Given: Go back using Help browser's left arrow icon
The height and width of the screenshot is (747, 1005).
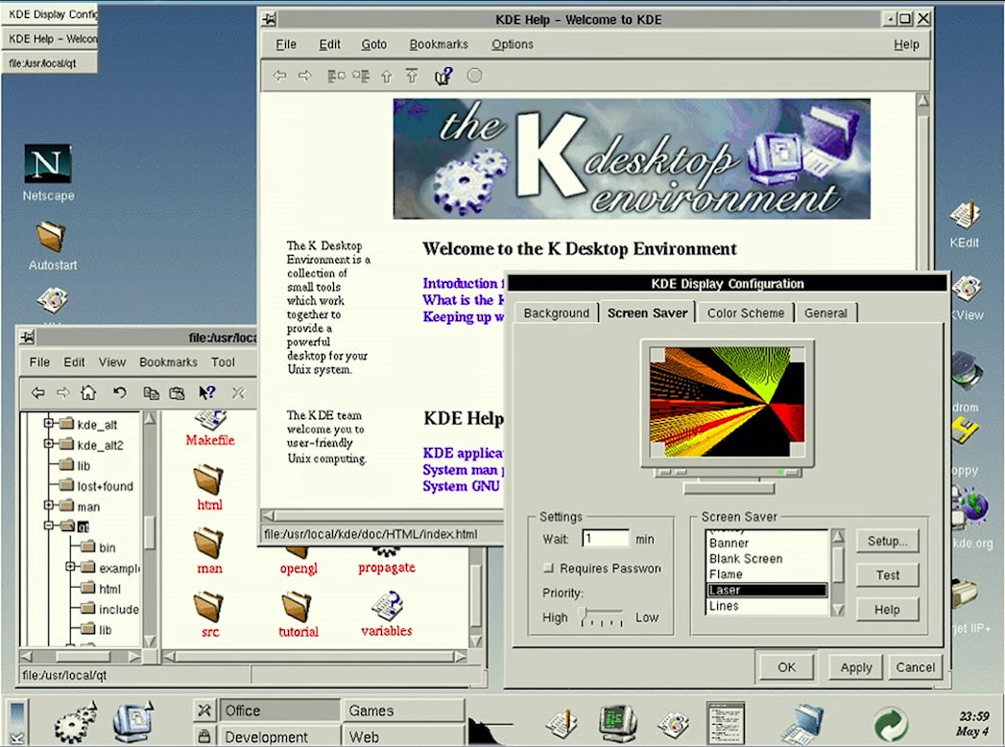Looking at the screenshot, I should [279, 75].
